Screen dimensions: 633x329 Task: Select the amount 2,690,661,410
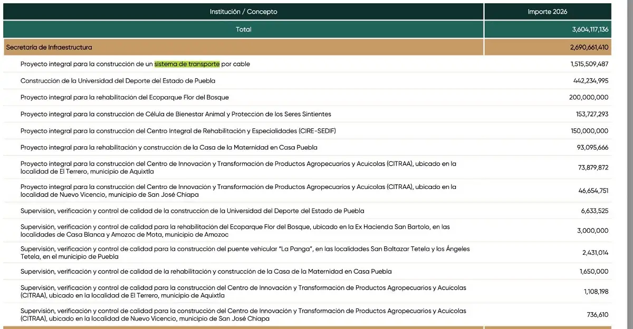(589, 47)
